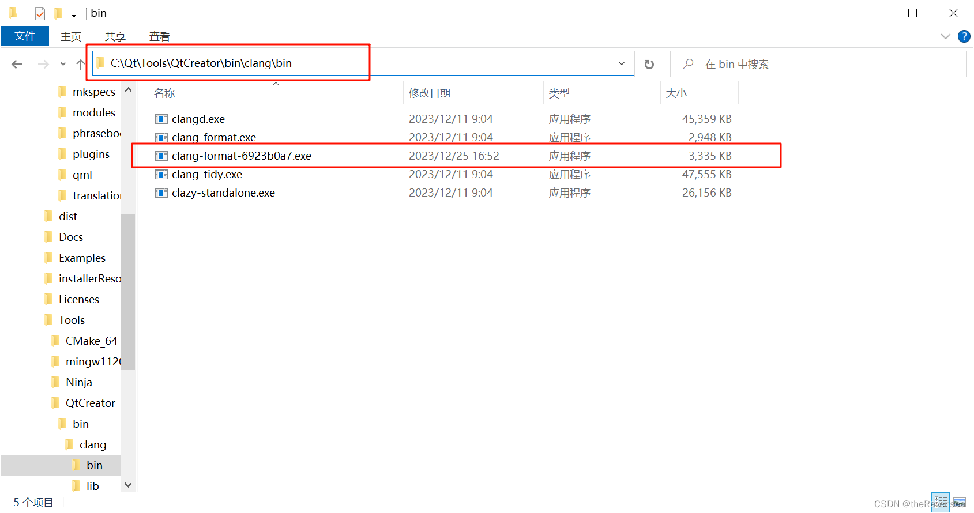Screen dimensions: 974x513
Task: Select Licenses folder in the tree
Action: click(79, 299)
